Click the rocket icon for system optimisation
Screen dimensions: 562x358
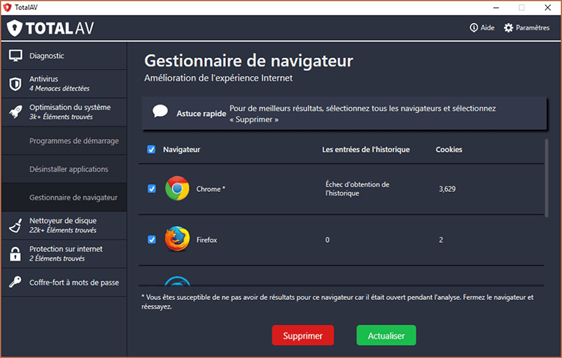click(x=16, y=112)
